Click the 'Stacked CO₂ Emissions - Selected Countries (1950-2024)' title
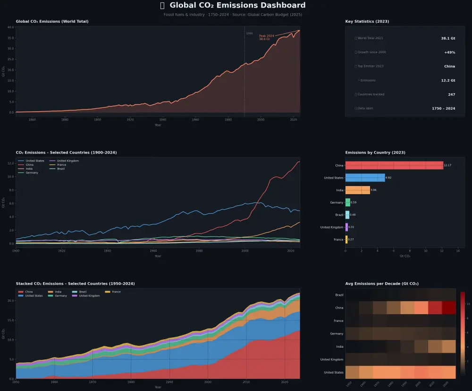The width and height of the screenshot is (472, 391). point(75,284)
